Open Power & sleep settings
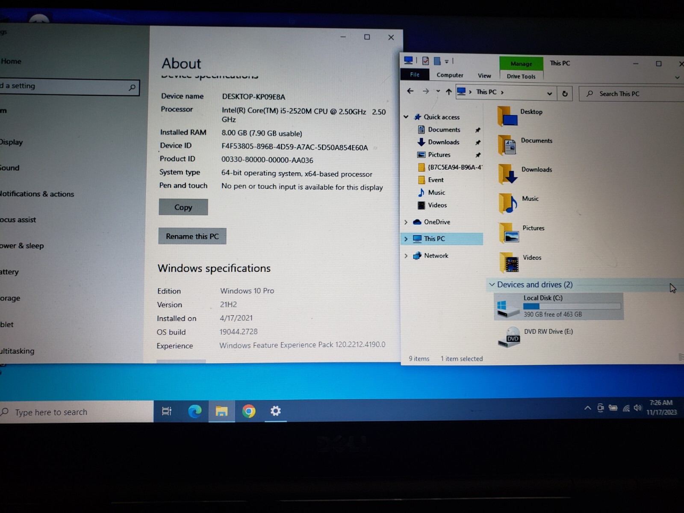The image size is (684, 513). [x=22, y=246]
